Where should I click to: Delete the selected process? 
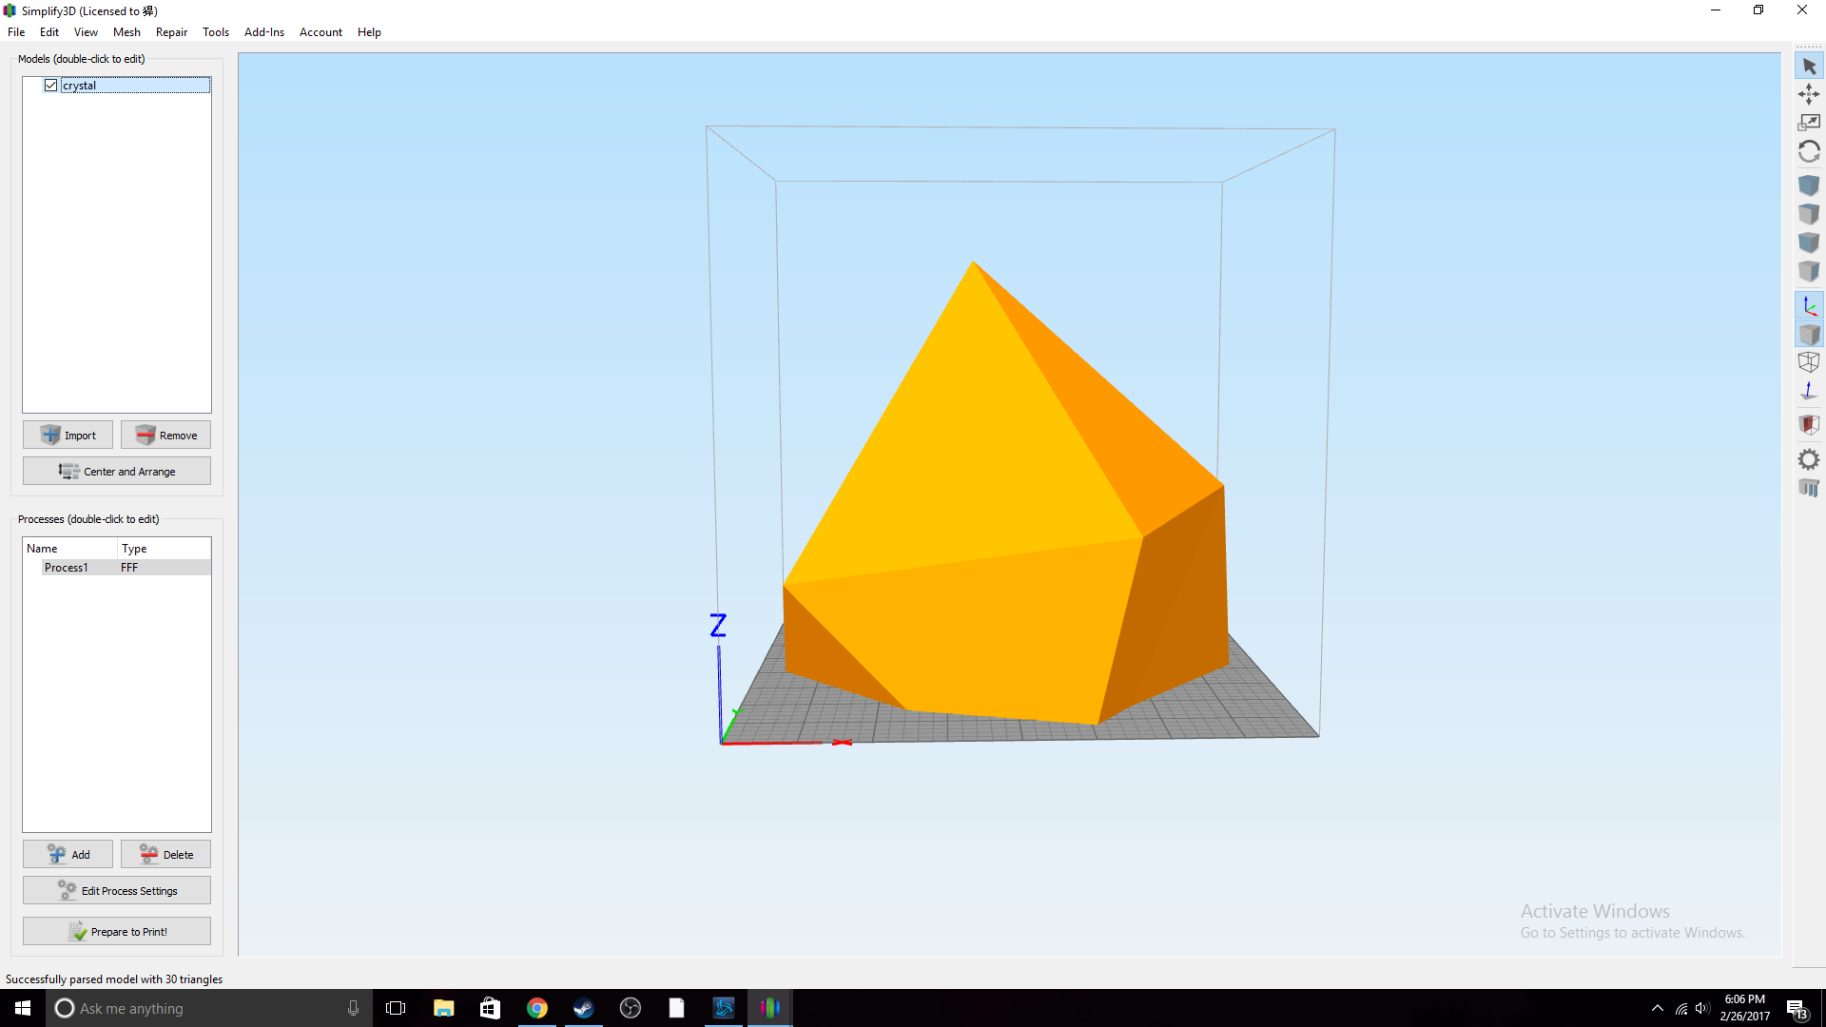[165, 855]
